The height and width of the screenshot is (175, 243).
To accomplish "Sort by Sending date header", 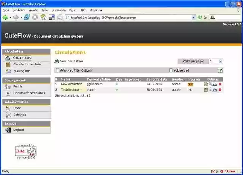I will [157, 79].
